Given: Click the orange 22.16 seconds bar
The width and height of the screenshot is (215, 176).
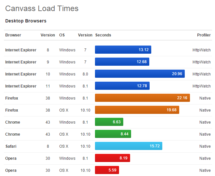Looking at the screenshot, I should [142, 98].
